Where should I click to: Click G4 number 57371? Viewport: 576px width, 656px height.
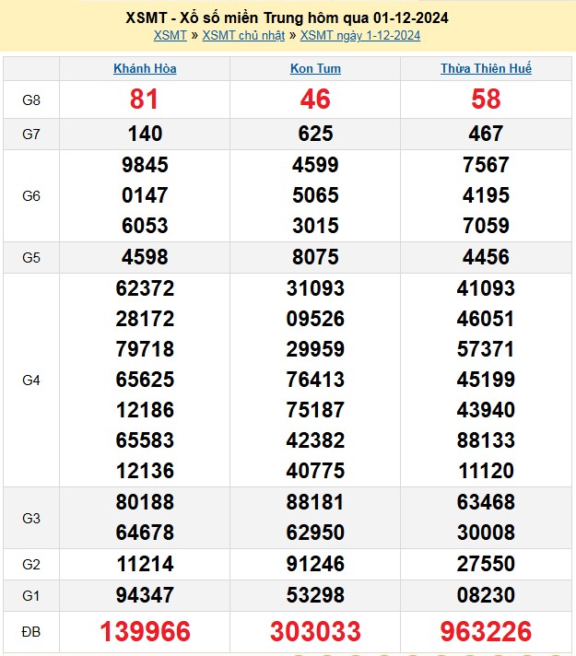coord(486,349)
